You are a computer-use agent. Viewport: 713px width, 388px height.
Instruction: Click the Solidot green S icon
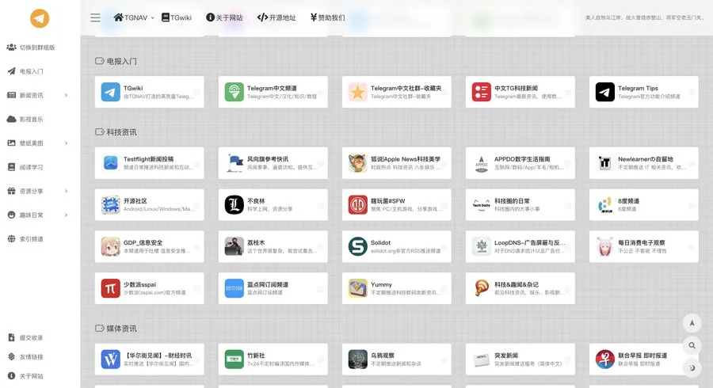coord(358,247)
